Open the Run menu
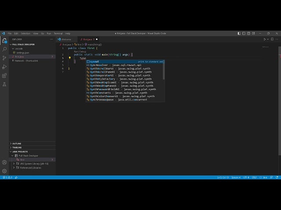This screenshot has width=281, height=210. pyautogui.click(x=49, y=33)
